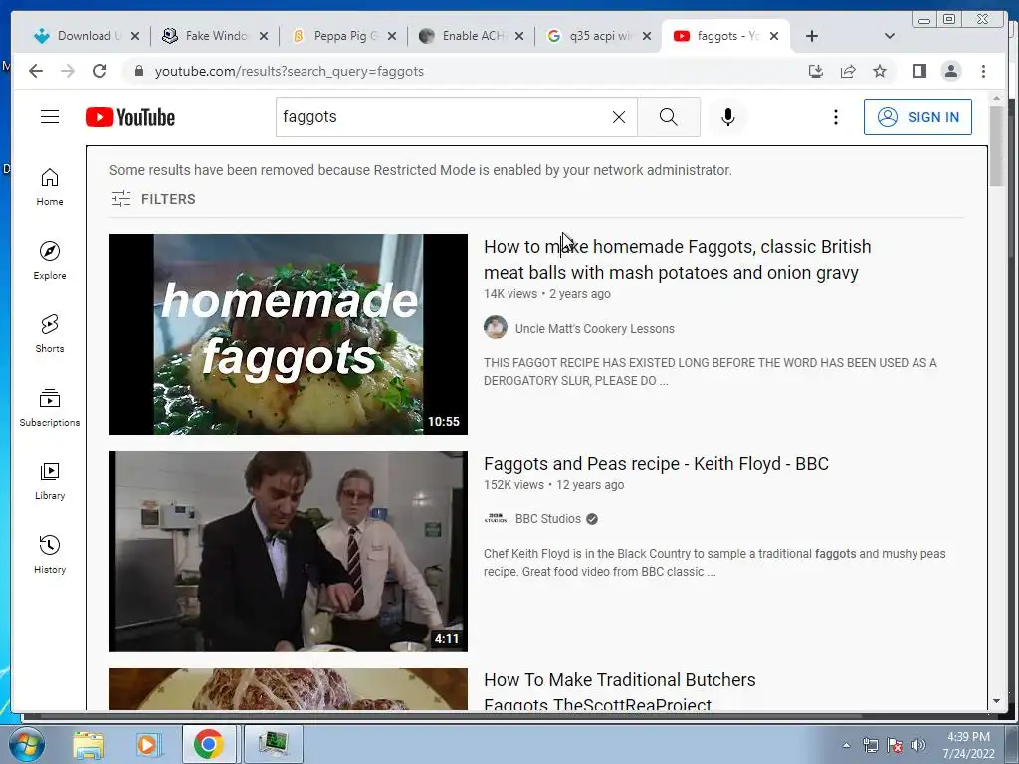Screen dimensions: 1019x764
Task: Toggle Chrome side panel
Action: point(918,71)
